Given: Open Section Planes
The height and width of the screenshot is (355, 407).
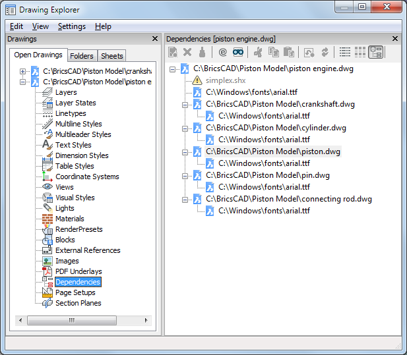Looking at the screenshot, I should [78, 303].
